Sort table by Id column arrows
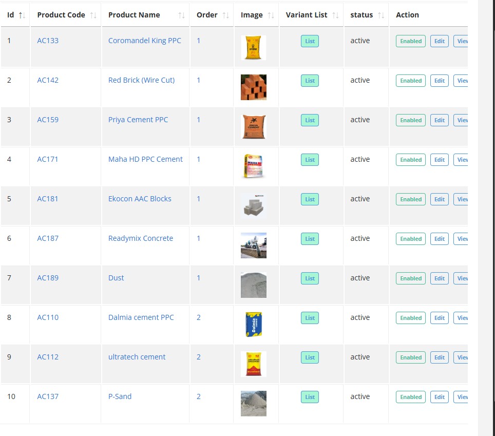This screenshot has height=436, width=495. pyautogui.click(x=22, y=15)
